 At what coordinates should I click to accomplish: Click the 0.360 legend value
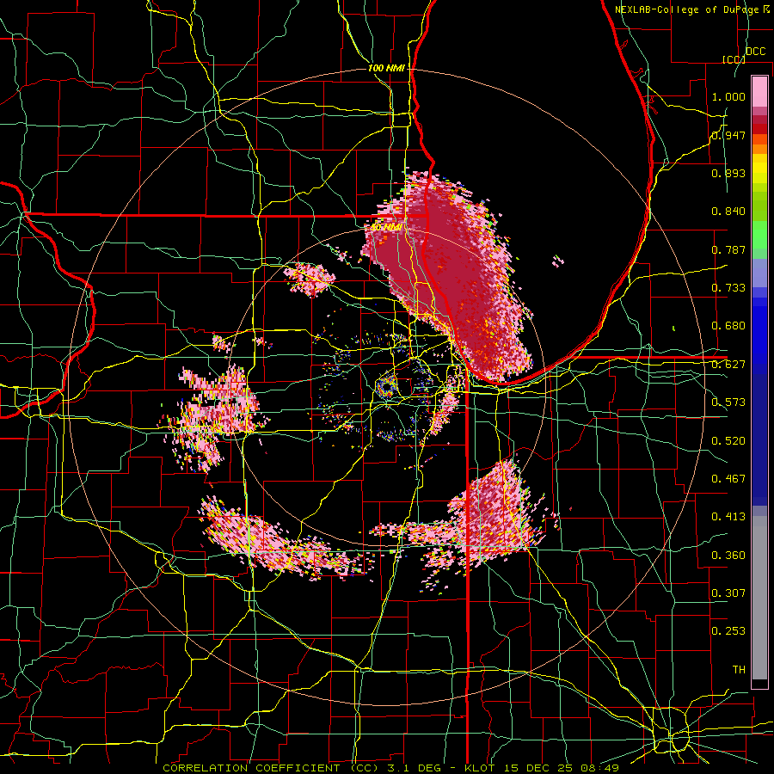coord(728,556)
